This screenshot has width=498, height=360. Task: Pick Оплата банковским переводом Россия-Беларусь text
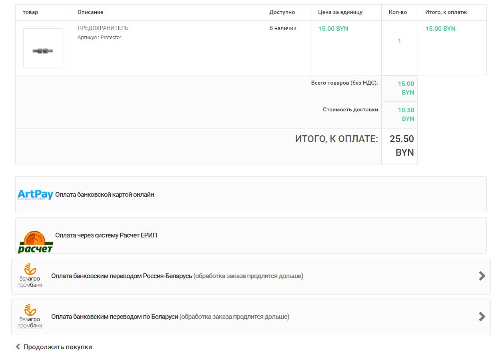pyautogui.click(x=122, y=276)
